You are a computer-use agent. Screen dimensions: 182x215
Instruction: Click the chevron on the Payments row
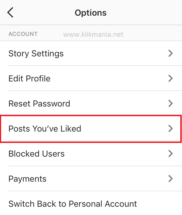point(171,179)
